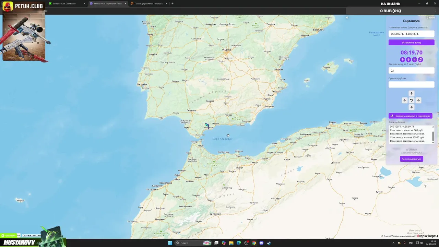Click the Севилья city label on map
This screenshot has height=247, width=439.
pos(191,110)
